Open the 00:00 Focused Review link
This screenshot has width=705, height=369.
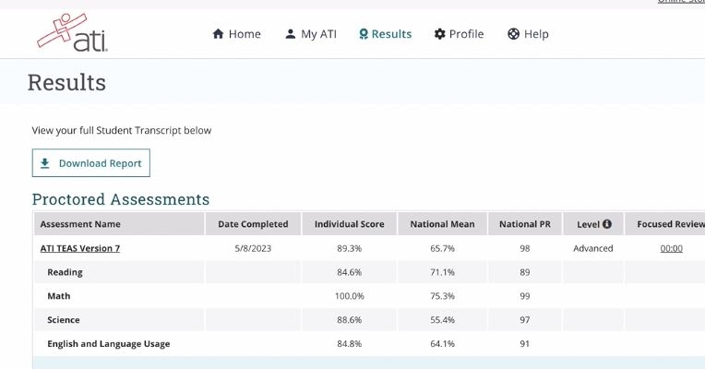coord(671,248)
